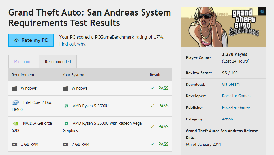Click the chart icon on game cover

[x=262, y=12]
